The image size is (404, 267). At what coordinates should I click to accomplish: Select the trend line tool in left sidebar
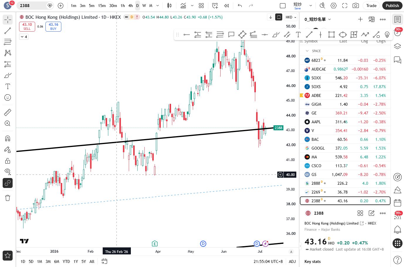click(8, 31)
